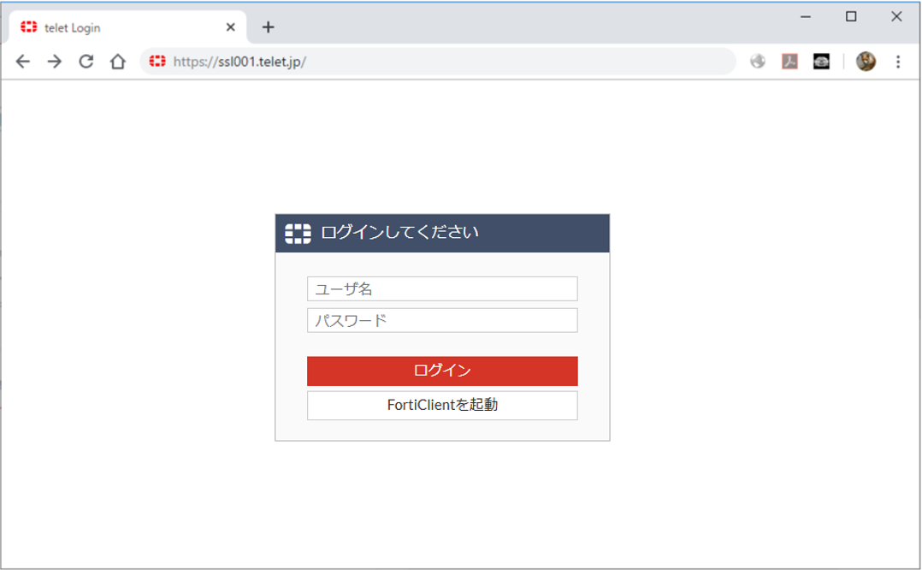The image size is (922, 570).
Task: Click the globe extension icon
Action: [758, 61]
